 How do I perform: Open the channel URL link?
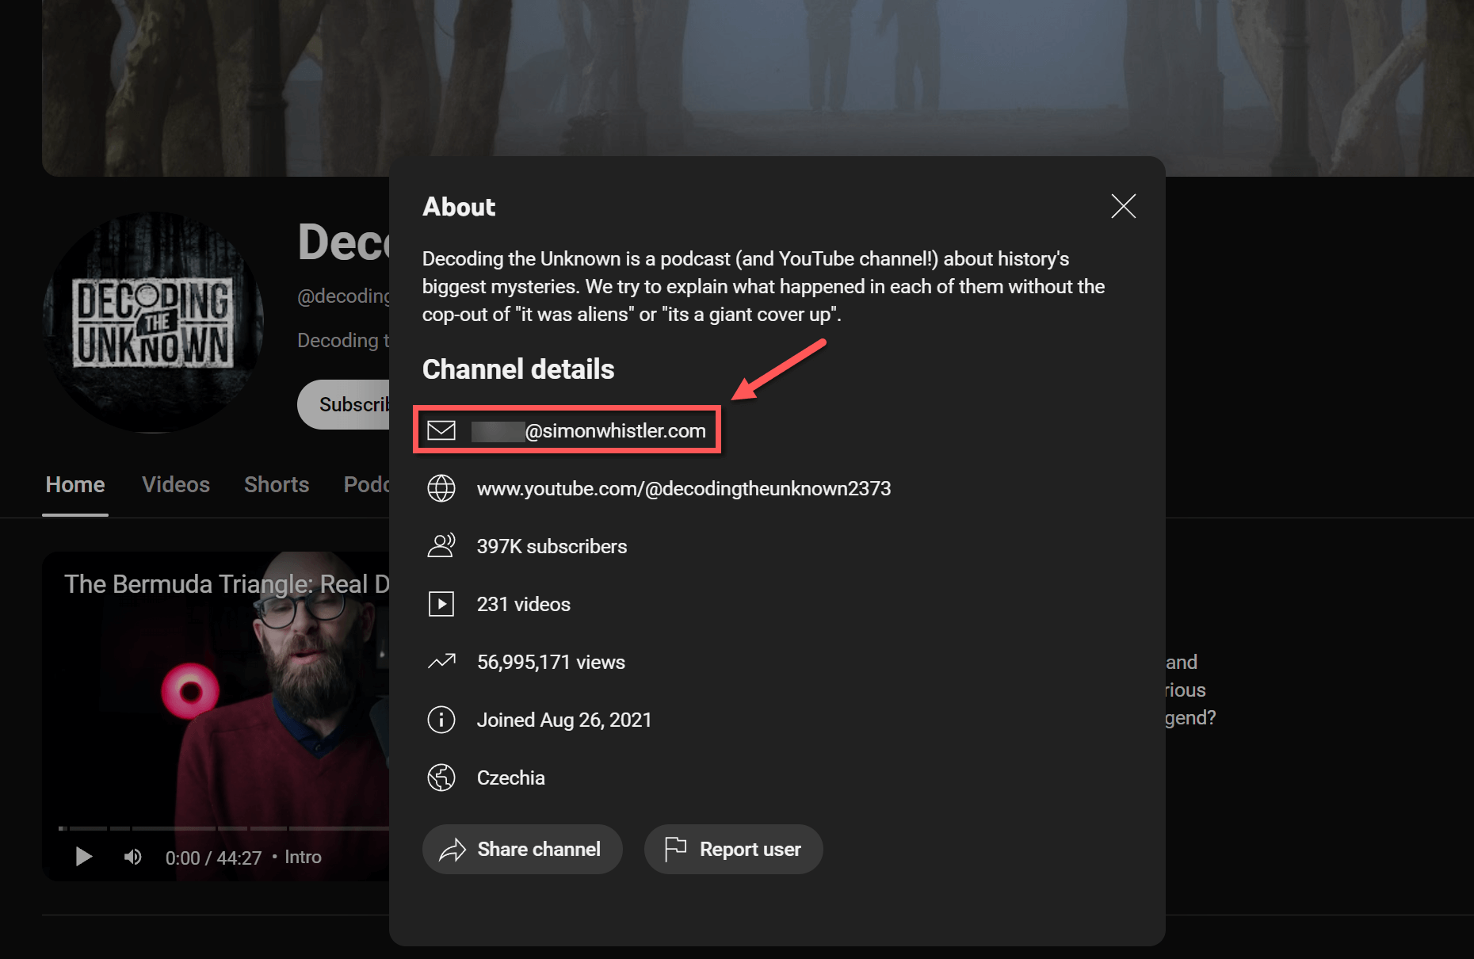coord(684,488)
